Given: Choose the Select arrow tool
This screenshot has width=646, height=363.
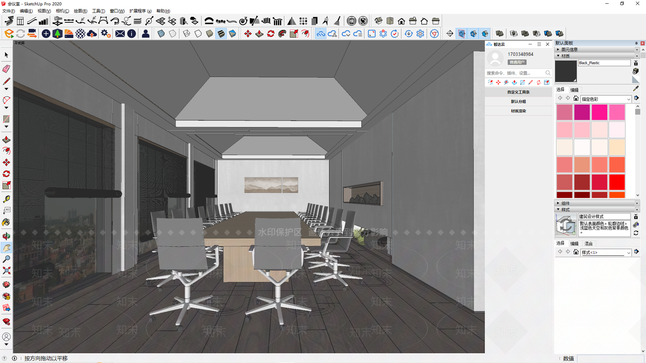Looking at the screenshot, I should (x=6, y=55).
